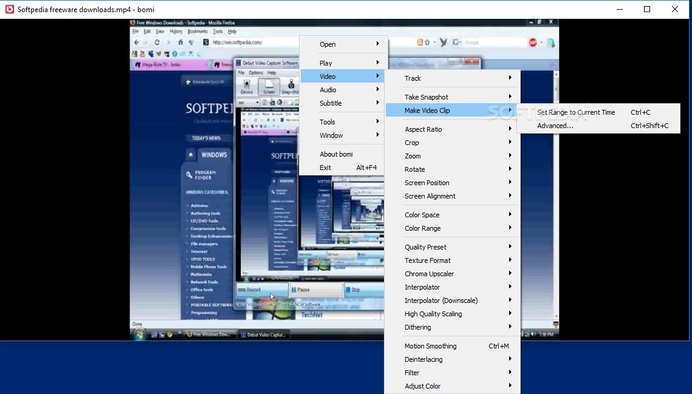Toggle Motion Smoothing

click(453, 346)
